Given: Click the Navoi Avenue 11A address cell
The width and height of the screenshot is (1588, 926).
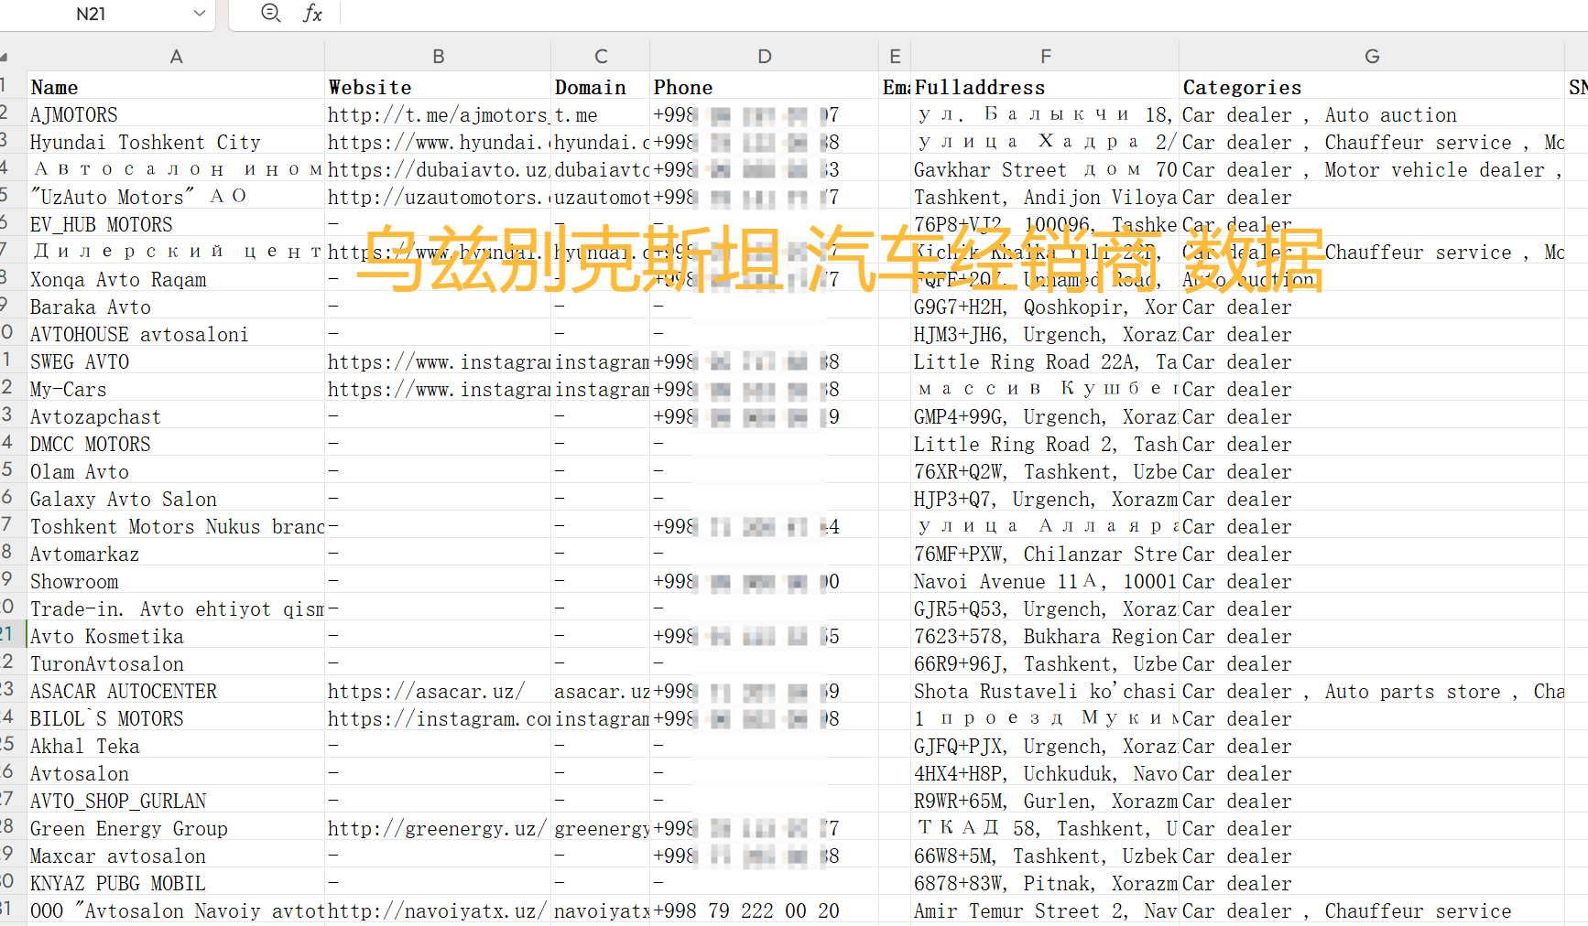Looking at the screenshot, I should 1045,581.
